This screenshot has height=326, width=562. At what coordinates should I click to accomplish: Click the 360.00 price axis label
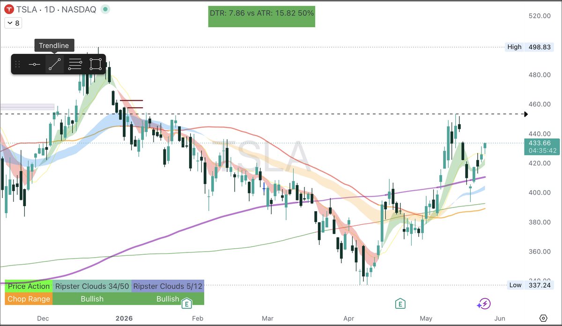tap(539, 252)
